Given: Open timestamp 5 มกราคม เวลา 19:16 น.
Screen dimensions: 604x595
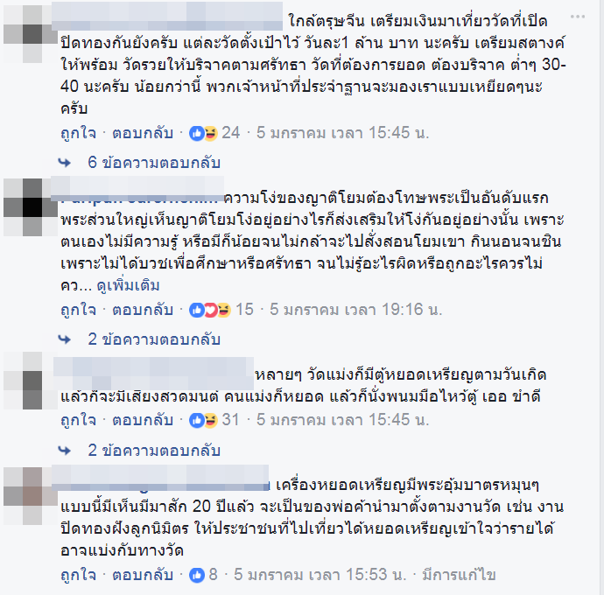Looking at the screenshot, I should coord(356,310).
